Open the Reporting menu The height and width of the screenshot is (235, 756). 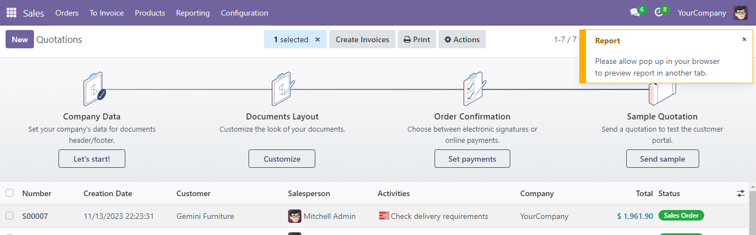pyautogui.click(x=193, y=13)
